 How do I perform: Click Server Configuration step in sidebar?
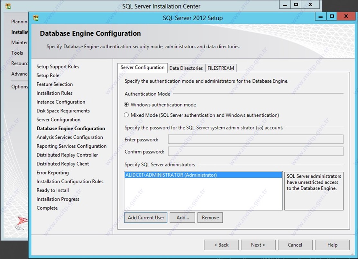coord(59,120)
